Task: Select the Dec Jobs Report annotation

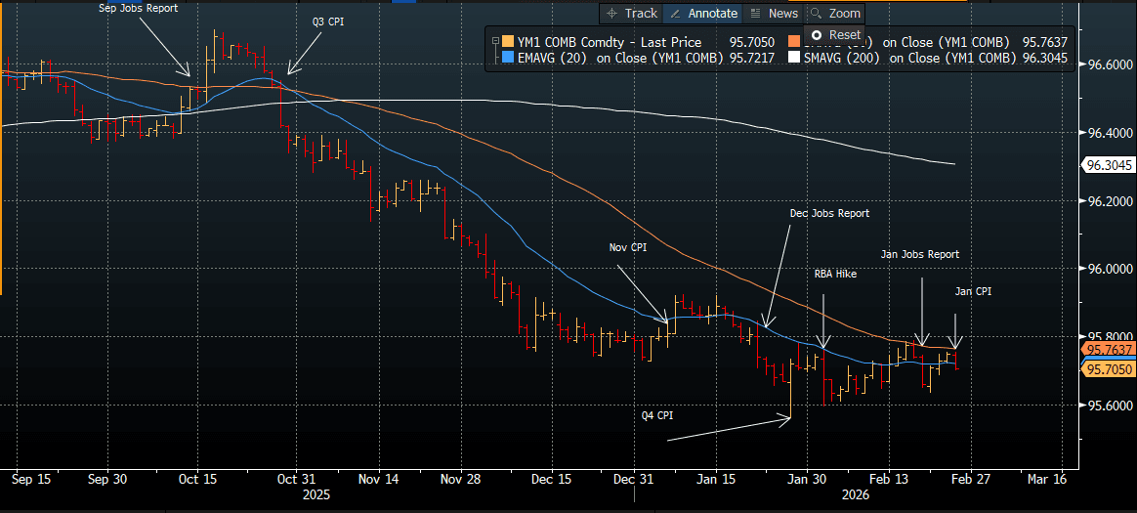Action: point(828,213)
